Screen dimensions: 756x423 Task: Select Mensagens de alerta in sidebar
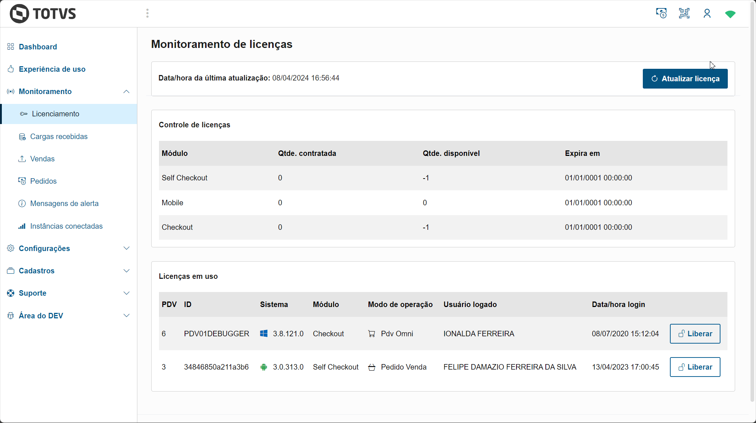(64, 203)
